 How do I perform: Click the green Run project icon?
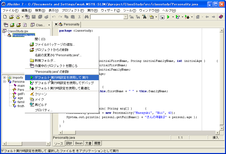168,17
